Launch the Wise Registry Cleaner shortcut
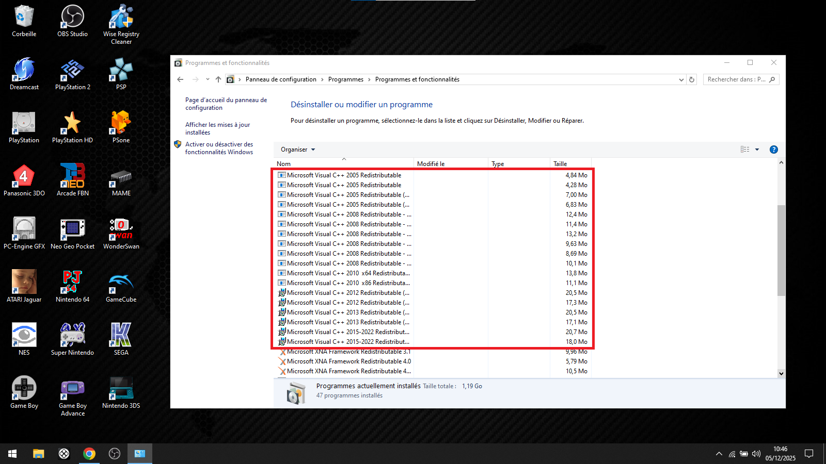Viewport: 826px width, 464px height. pyautogui.click(x=121, y=21)
